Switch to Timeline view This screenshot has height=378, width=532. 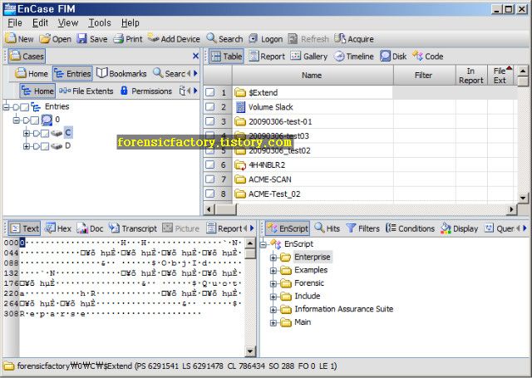353,56
